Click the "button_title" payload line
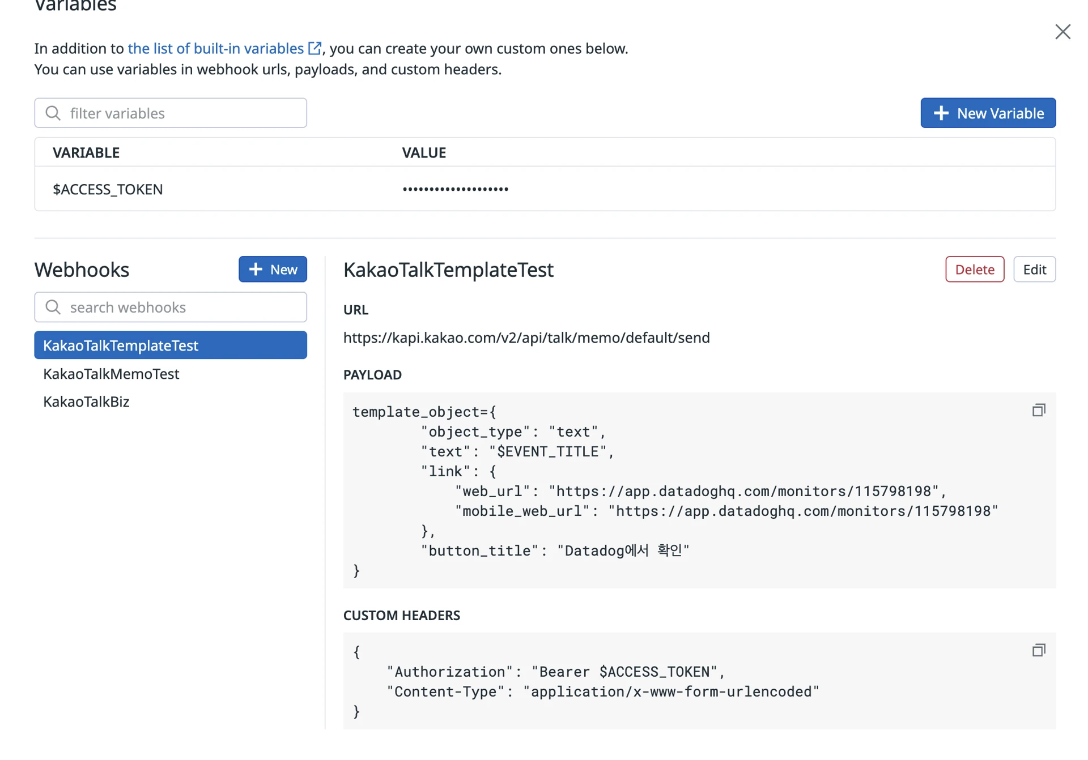The image size is (1088, 760). [x=555, y=550]
